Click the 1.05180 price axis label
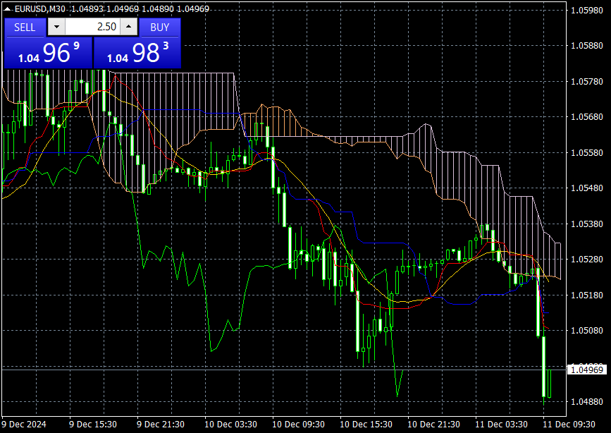The height and width of the screenshot is (433, 611). point(587,295)
